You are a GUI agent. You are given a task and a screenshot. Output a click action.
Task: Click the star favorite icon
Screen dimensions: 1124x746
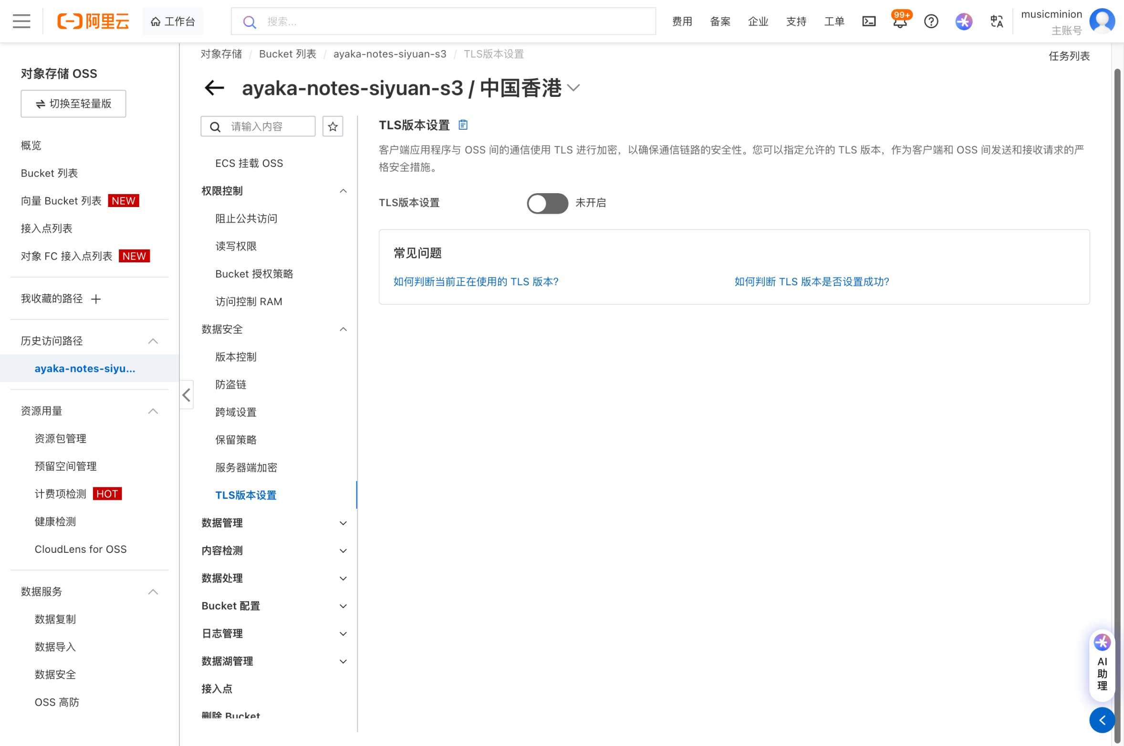(x=333, y=126)
